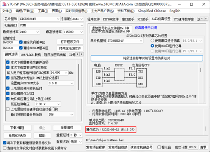210x152 pixels.
Task: Switch to the 串口助手 tab
Action: (x=128, y=19)
